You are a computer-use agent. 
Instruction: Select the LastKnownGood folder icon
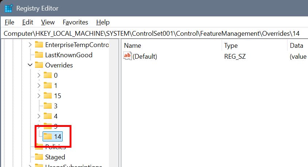[x=39, y=55]
